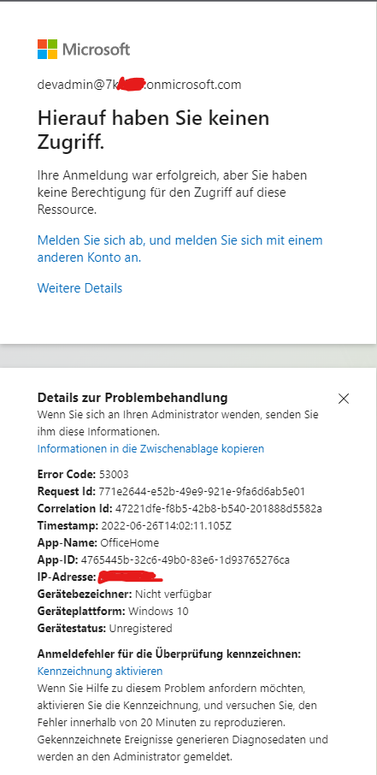Viewport: 377px width, 775px height.
Task: Click the sign out and switch account link
Action: click(x=180, y=249)
